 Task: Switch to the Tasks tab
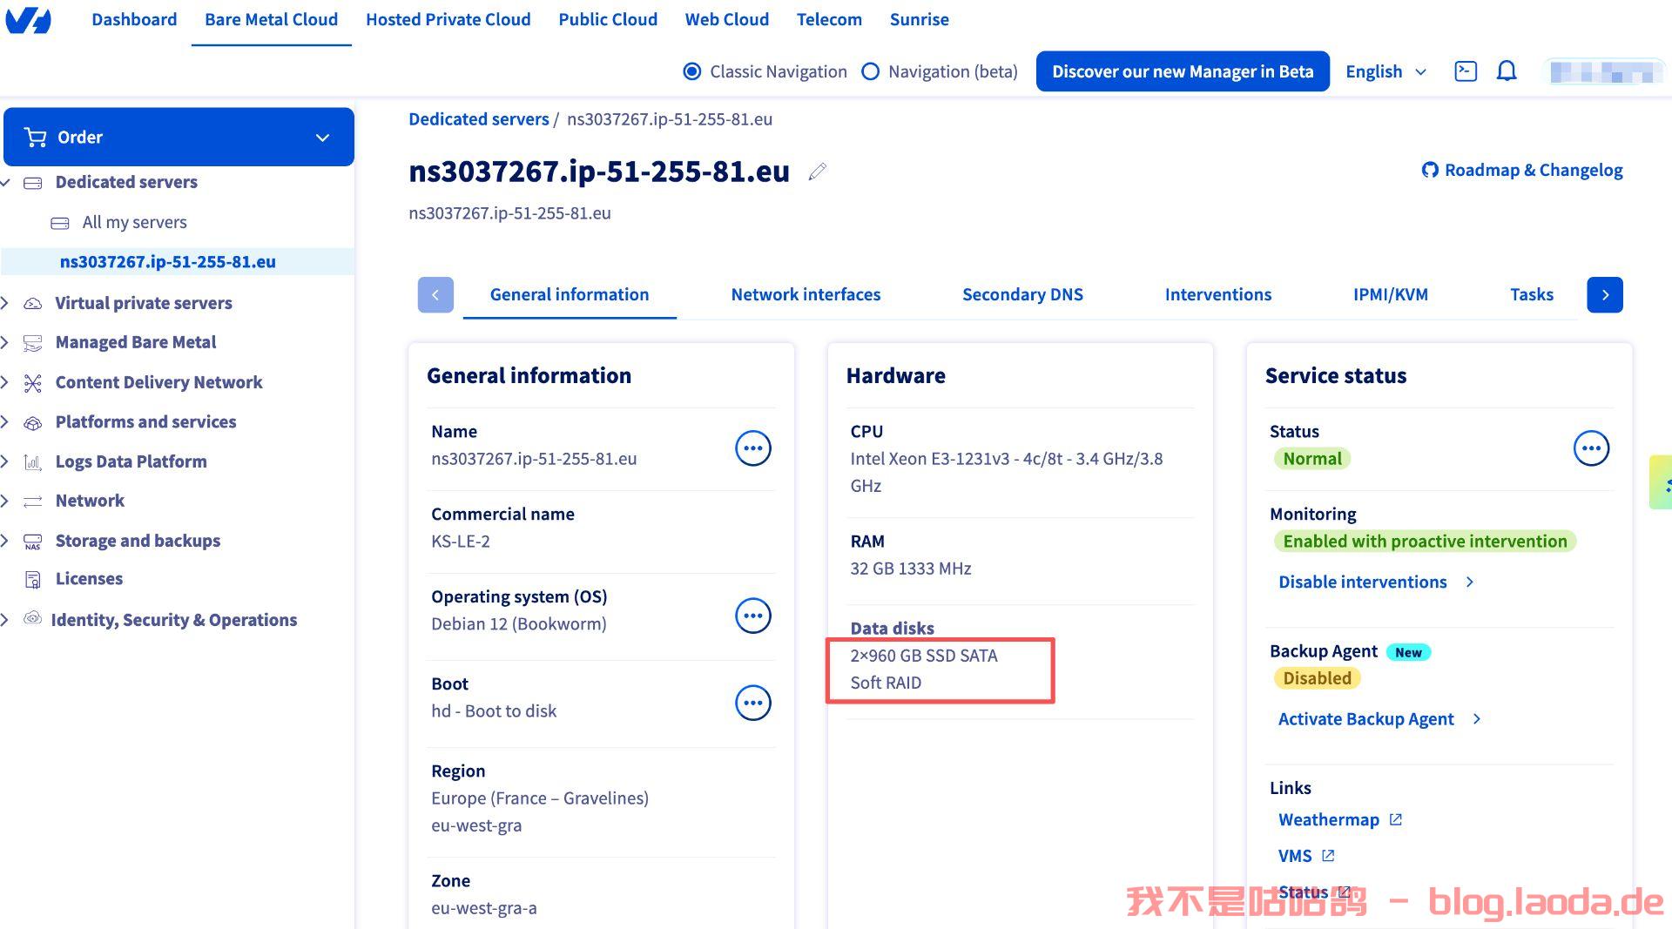pos(1531,294)
